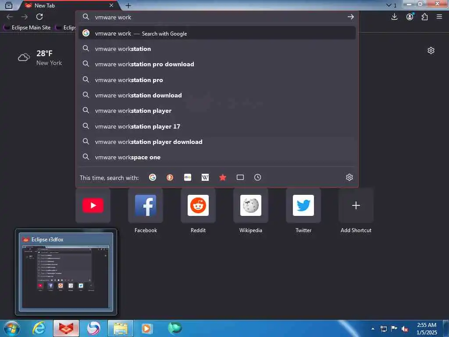Open the downloads panel icon
449x337 pixels.
[x=394, y=17]
